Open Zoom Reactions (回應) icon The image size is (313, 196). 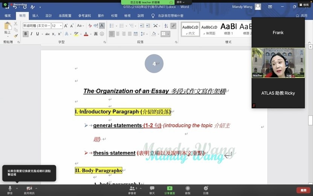point(206,190)
